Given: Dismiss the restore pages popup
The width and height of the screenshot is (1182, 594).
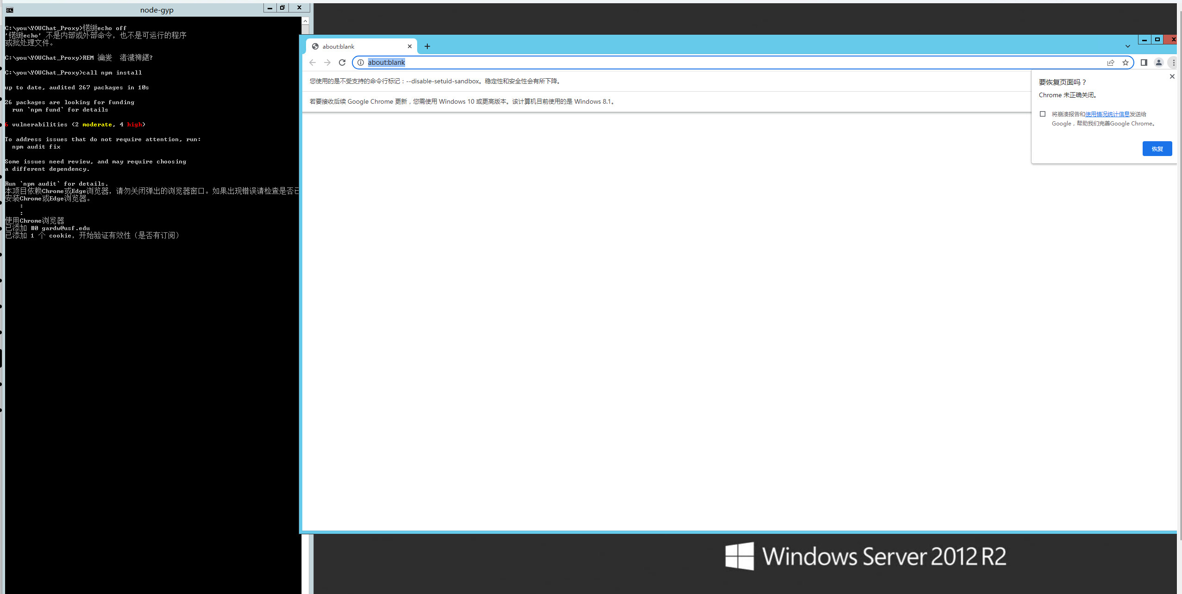Looking at the screenshot, I should coord(1172,76).
